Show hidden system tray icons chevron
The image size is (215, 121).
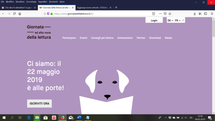(x=166, y=118)
